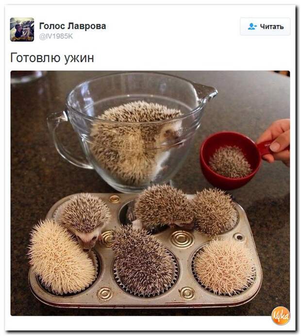
Task: Click the orange Nyka watermark logo
Action: [x=281, y=316]
